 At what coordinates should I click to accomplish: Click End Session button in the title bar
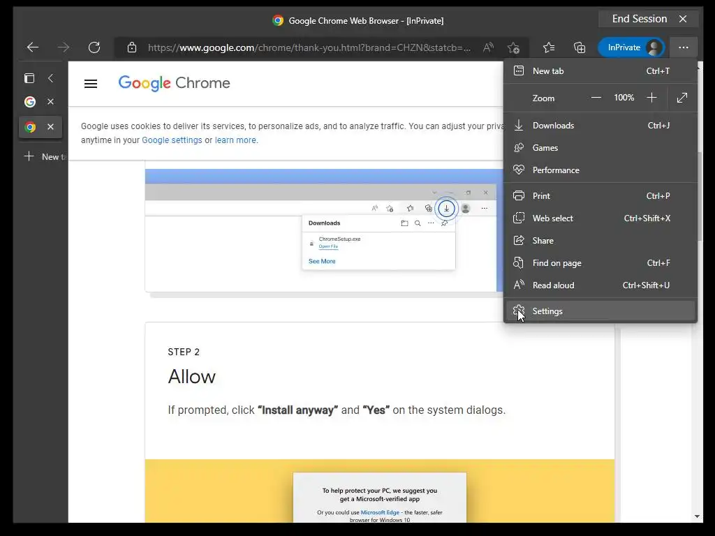(649, 19)
